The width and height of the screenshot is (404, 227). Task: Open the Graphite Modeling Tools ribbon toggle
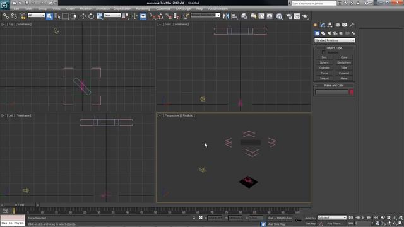[253, 16]
